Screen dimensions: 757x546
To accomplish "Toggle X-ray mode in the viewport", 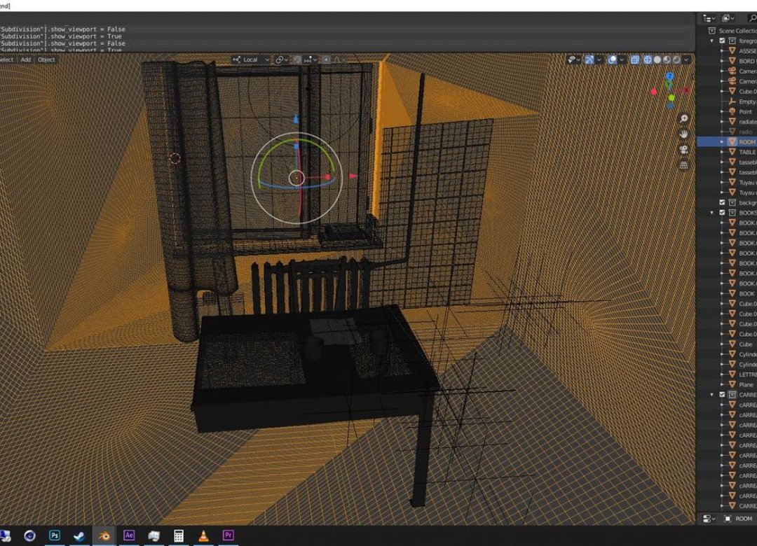I will pyautogui.click(x=635, y=59).
